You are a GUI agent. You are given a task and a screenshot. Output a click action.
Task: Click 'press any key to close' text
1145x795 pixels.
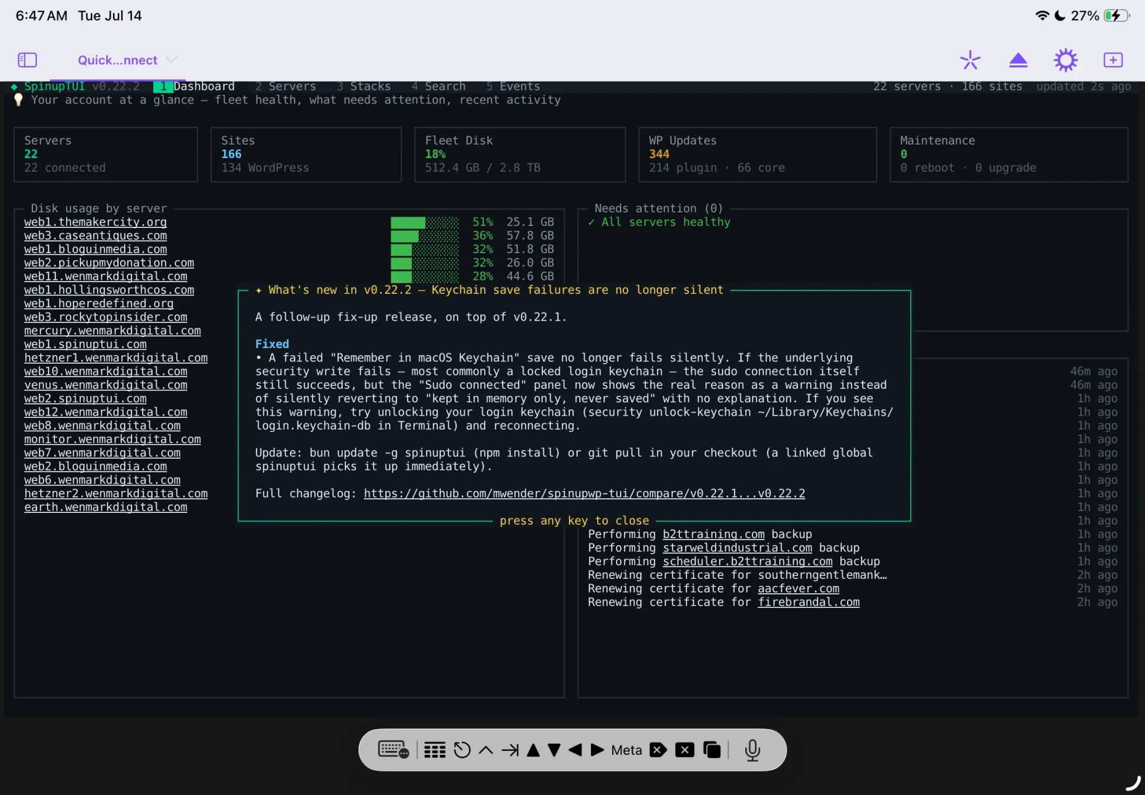574,520
